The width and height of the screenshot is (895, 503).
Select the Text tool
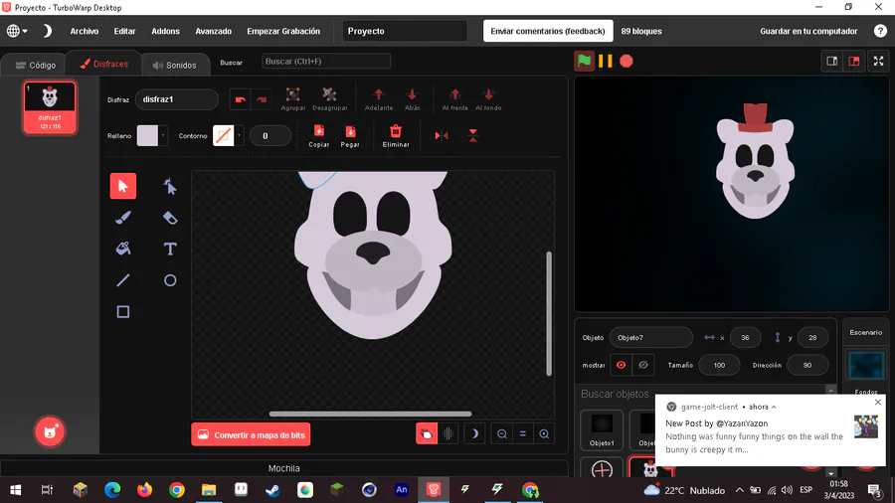coord(169,249)
